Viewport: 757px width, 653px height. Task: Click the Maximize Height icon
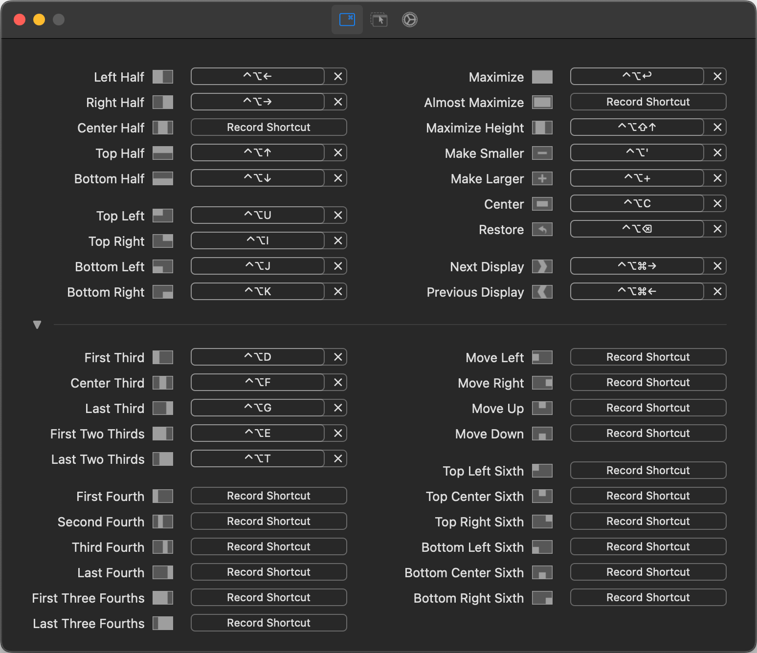click(542, 128)
